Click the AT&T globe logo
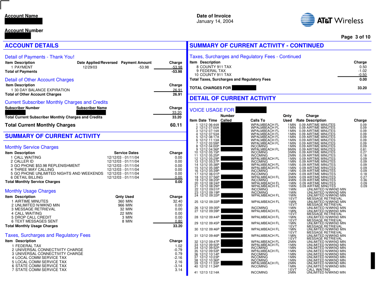The width and height of the screenshot is (377, 291). coord(307,20)
